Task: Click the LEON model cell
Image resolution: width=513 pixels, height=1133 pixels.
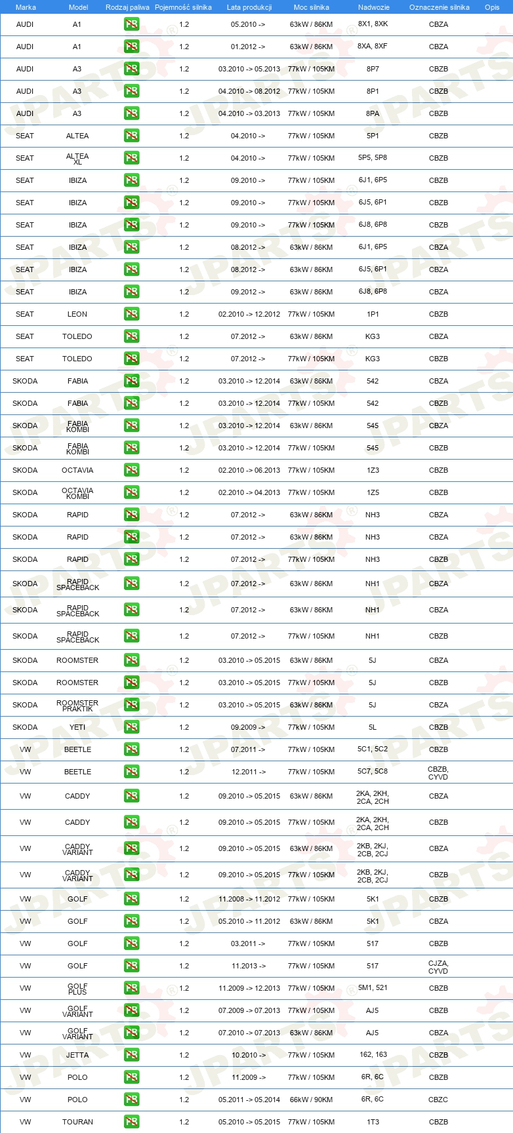Action: 77,314
